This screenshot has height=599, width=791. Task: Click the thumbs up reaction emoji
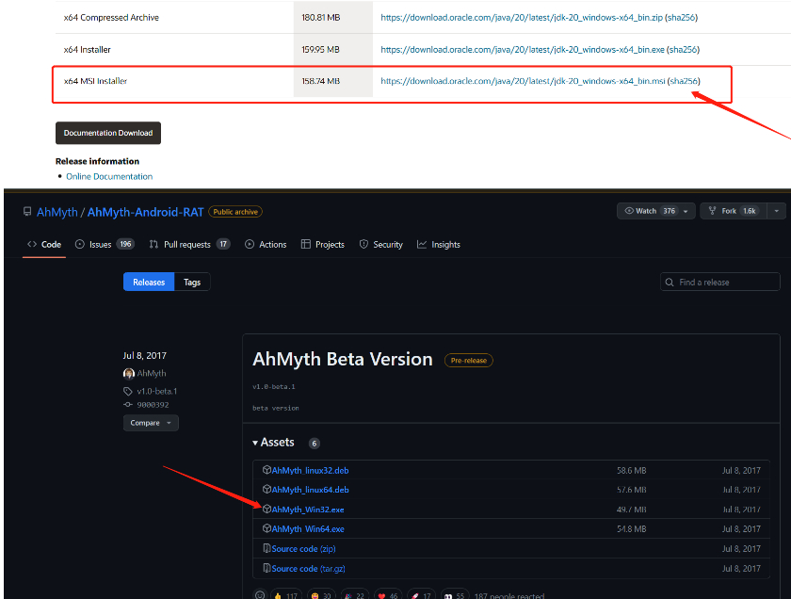click(x=280, y=595)
